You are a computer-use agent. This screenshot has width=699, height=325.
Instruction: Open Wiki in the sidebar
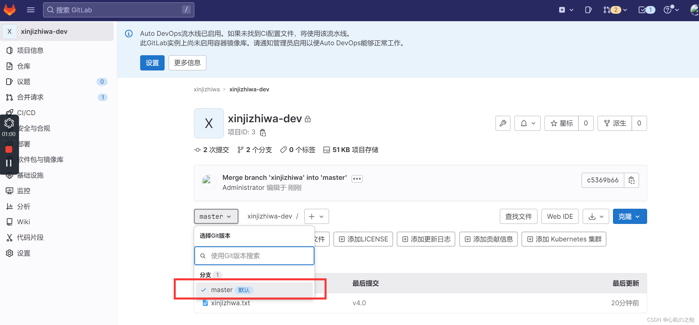(57, 222)
